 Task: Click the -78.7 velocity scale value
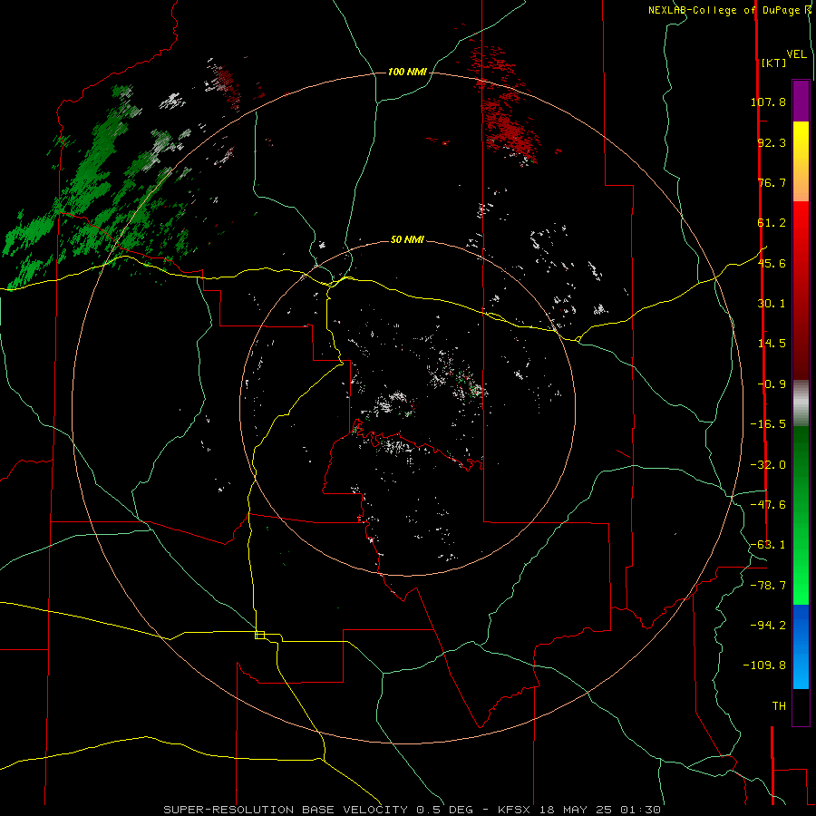click(768, 586)
